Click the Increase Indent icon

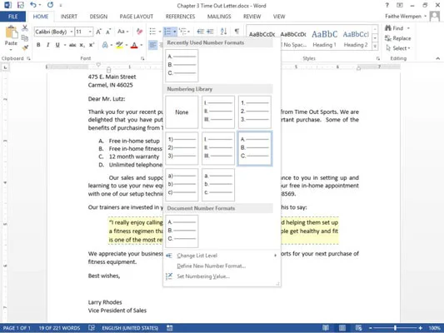coord(210,32)
